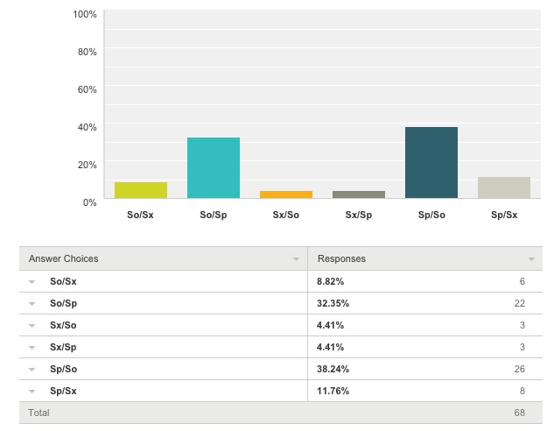554x431 pixels.
Task: Click the Responses header label
Action: [x=341, y=259]
